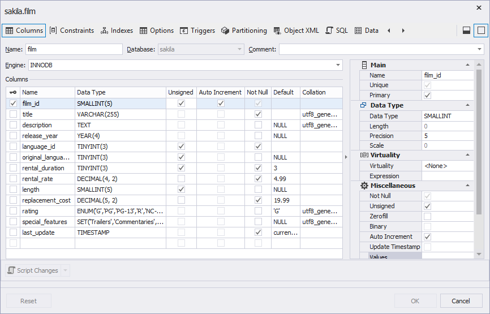Toggle Auto Increment in Miscellaneous section
Image resolution: width=490 pixels, height=314 pixels.
pos(428,237)
